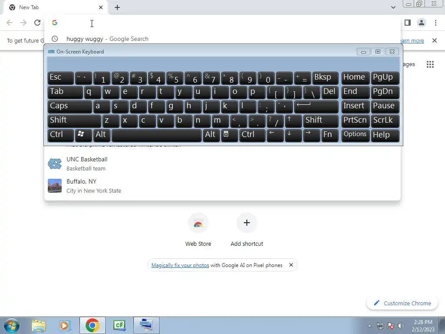The image size is (445, 334).
Task: Click the forward navigation arrow
Action: tap(23, 23)
